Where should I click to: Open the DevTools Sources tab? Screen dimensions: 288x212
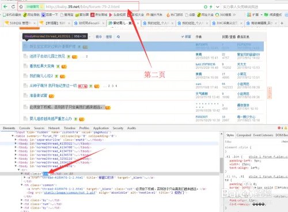tap(39, 128)
